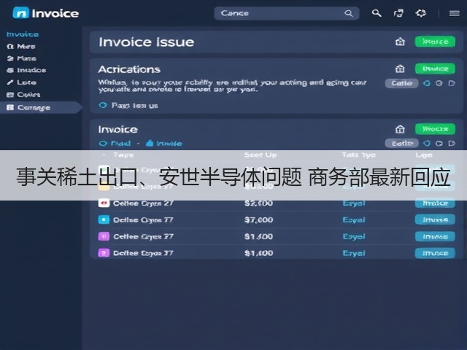Open Fiate item in sidebar
This screenshot has width=467, height=350.
22,58
